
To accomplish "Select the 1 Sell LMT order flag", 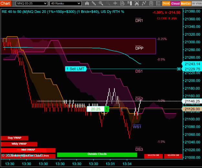I will [76, 69].
